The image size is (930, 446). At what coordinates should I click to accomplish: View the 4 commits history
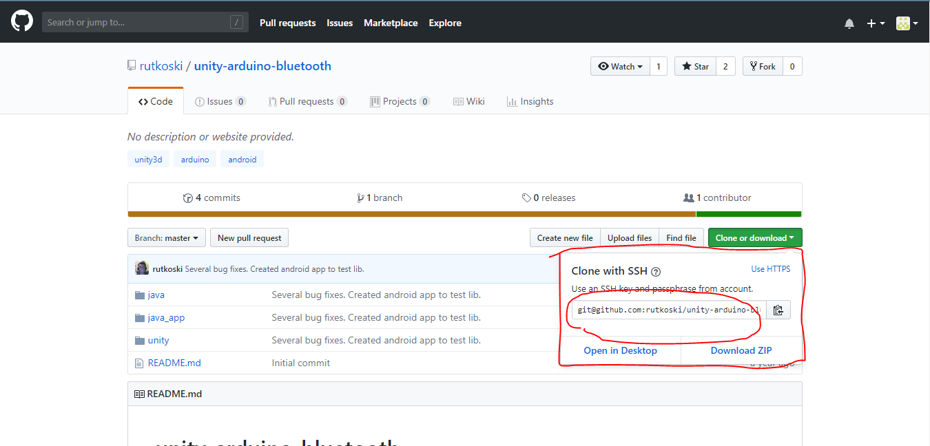(212, 198)
